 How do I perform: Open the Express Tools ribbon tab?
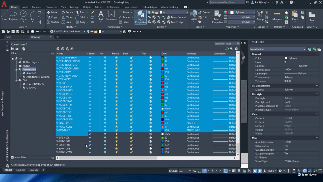[x=130, y=7]
